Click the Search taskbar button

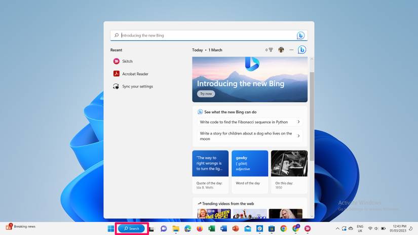(x=131, y=228)
